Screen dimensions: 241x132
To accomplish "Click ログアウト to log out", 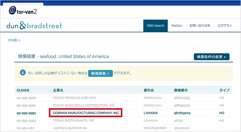I will click(x=225, y=26).
